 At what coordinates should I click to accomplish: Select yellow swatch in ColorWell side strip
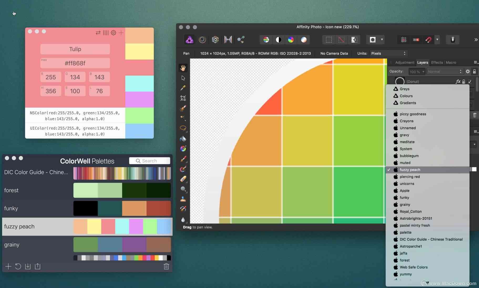click(x=140, y=52)
